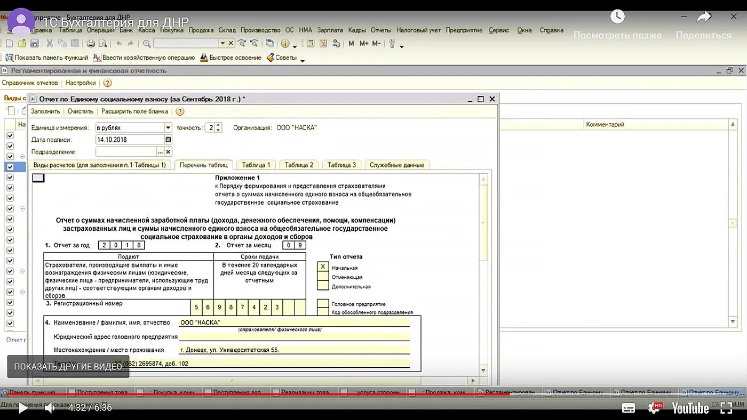
Task: Switch to the Таблица 3 tab
Action: (341, 165)
